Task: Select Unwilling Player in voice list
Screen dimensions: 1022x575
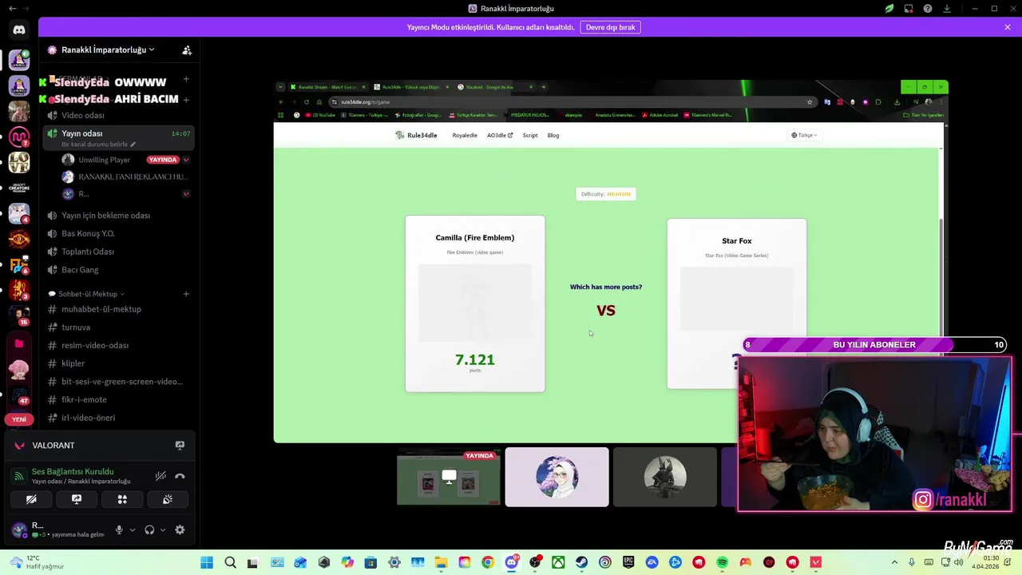Action: pos(104,160)
